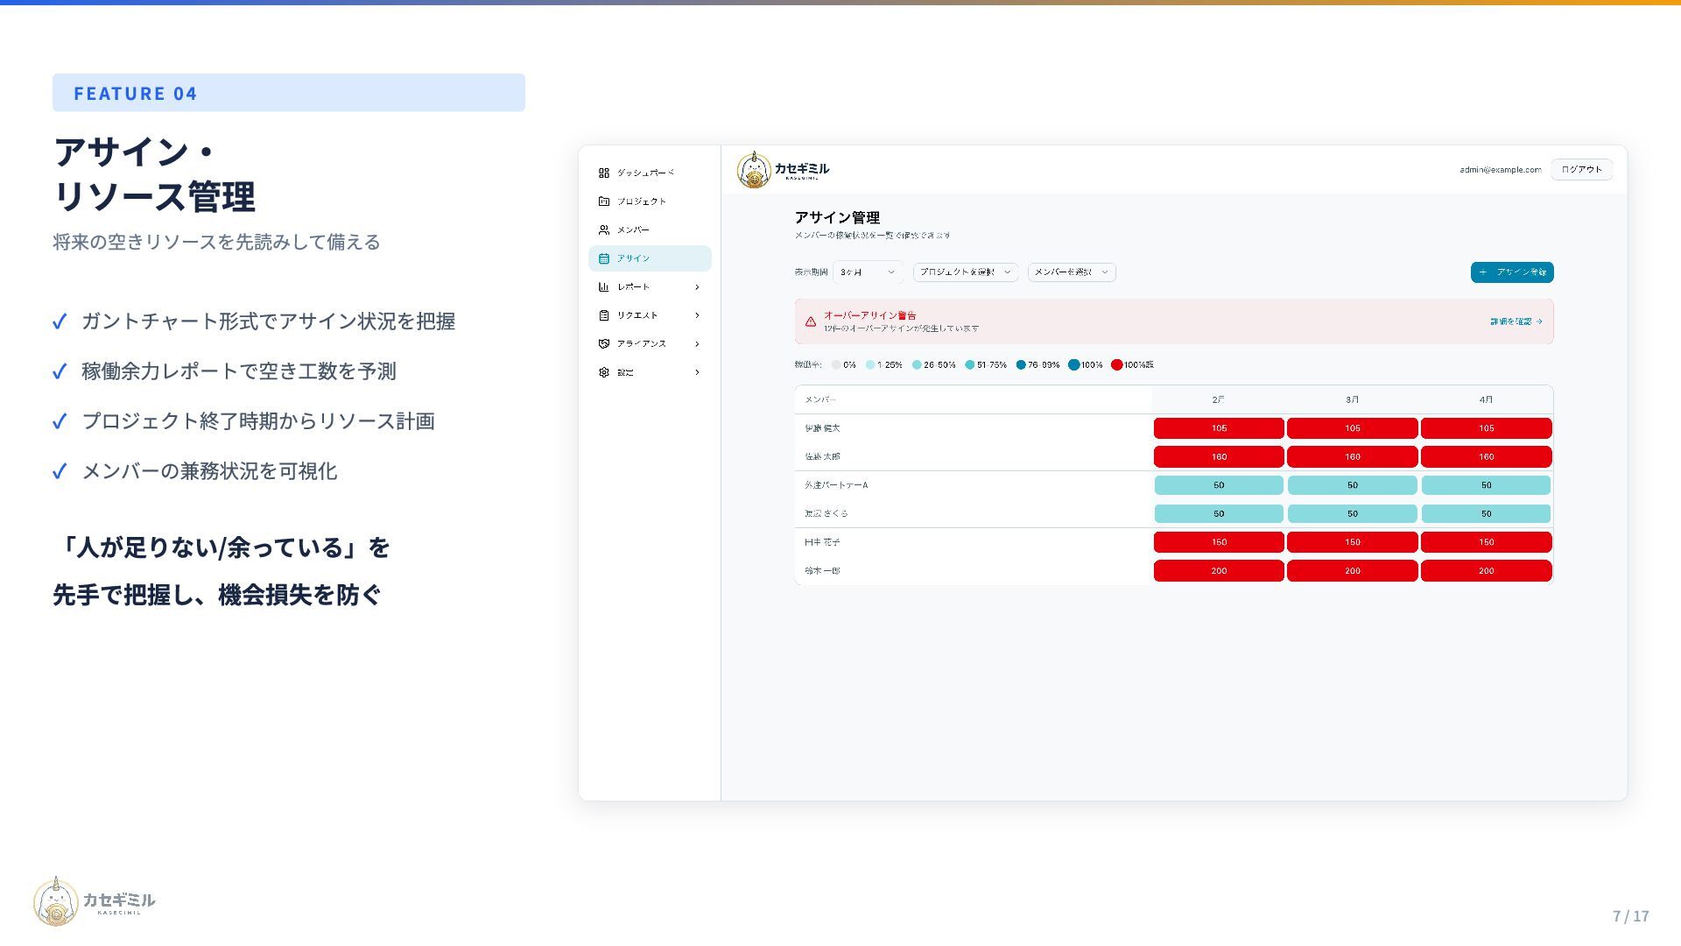
Task: Open the メンバーを選択 dropdown
Action: click(x=1071, y=272)
